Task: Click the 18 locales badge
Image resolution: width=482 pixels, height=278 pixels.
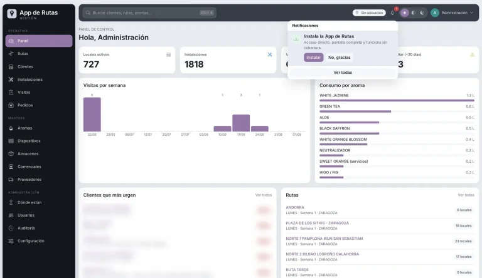Action: click(464, 226)
